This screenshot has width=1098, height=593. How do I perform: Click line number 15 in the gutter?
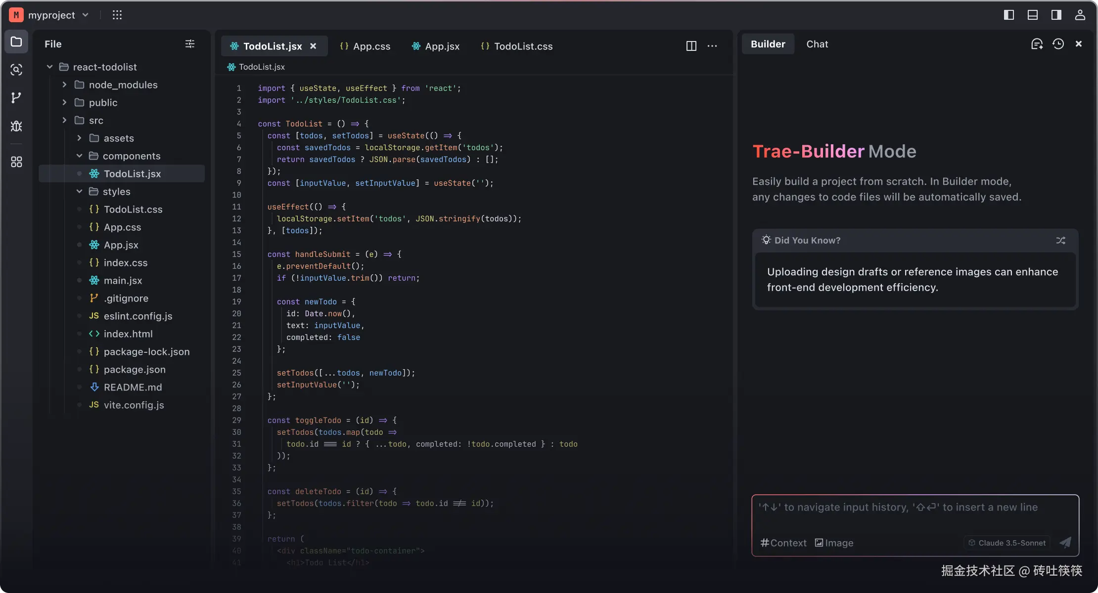pyautogui.click(x=236, y=254)
